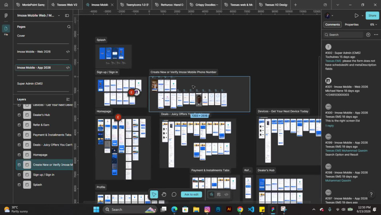This screenshot has width=381, height=215.
Task: Open the tab list chevron in title bar
Action: point(338,5)
